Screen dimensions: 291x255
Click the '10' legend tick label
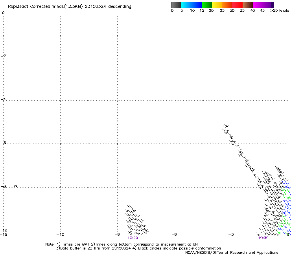point(192,11)
